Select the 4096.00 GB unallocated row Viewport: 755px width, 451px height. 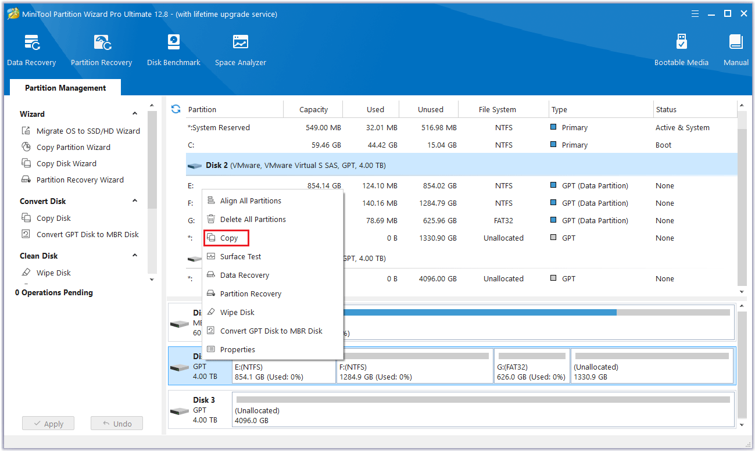pos(461,278)
